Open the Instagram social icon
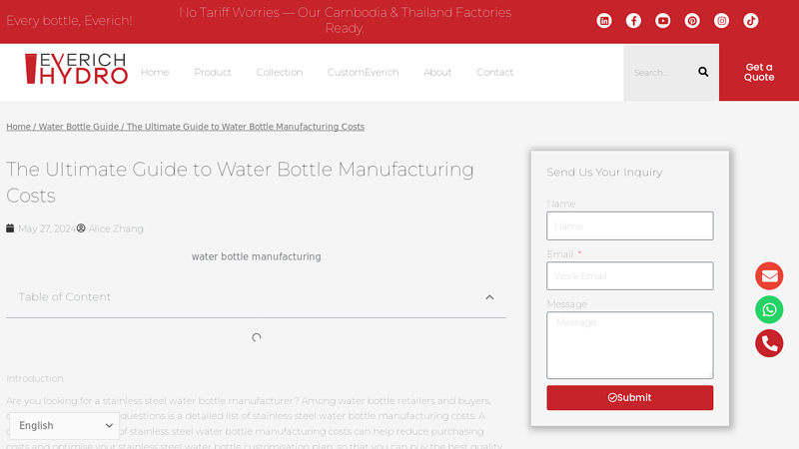Screen dimensions: 799x449 pos(721,21)
